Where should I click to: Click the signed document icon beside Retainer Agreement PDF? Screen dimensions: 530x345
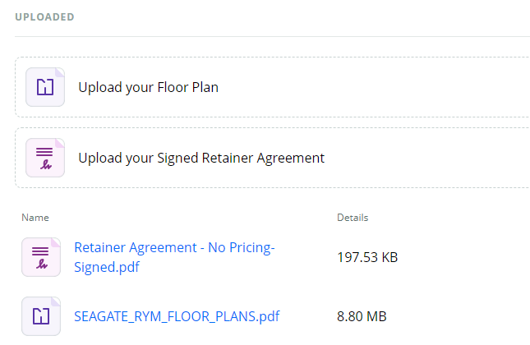coord(41,257)
